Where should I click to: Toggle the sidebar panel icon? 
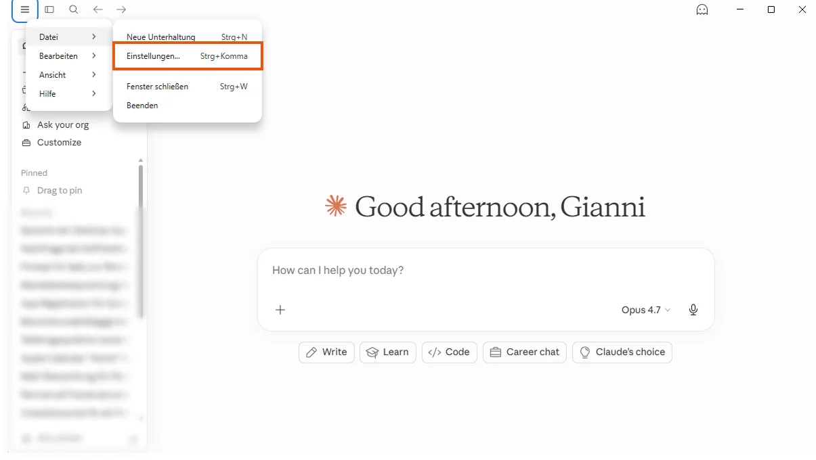click(x=49, y=9)
